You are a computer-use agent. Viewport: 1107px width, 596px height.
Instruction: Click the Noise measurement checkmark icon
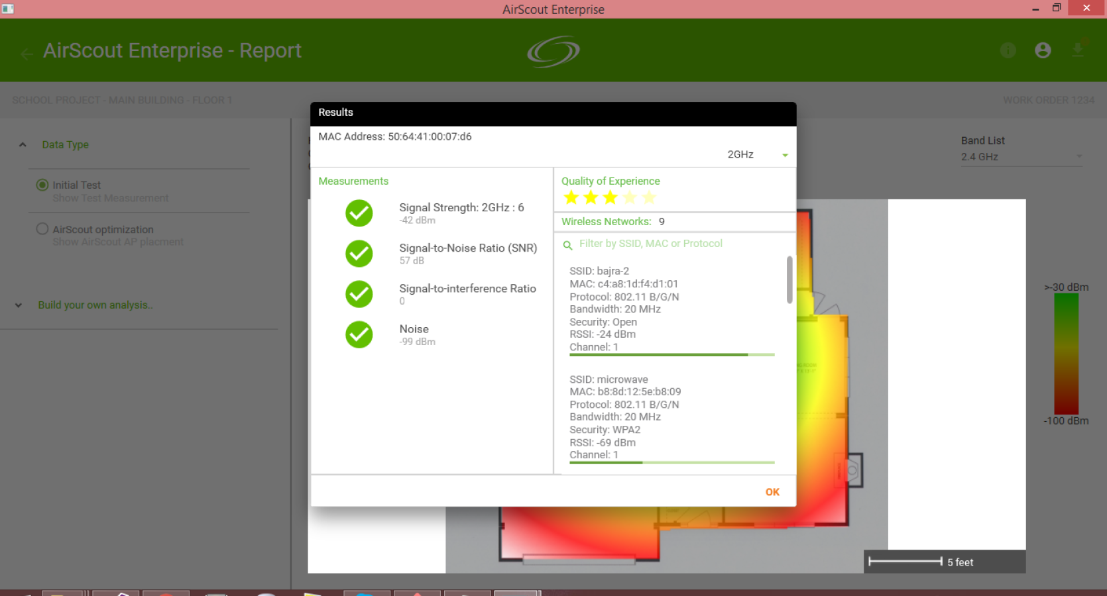point(359,334)
